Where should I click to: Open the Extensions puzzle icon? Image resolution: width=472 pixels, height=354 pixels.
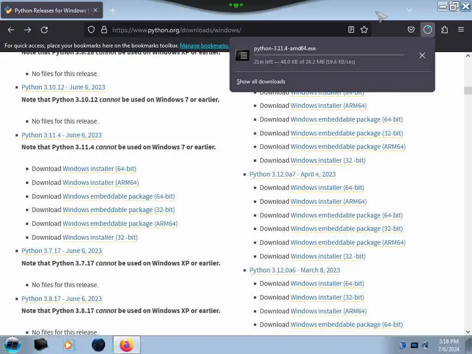[444, 29]
